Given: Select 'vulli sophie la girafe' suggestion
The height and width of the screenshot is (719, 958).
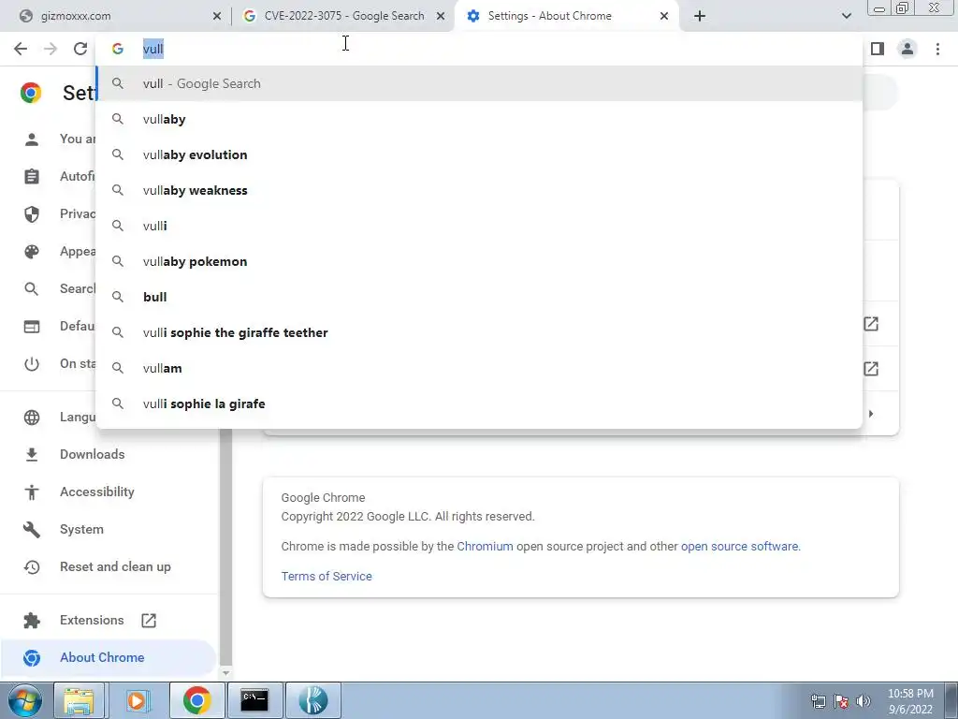Looking at the screenshot, I should (x=480, y=403).
